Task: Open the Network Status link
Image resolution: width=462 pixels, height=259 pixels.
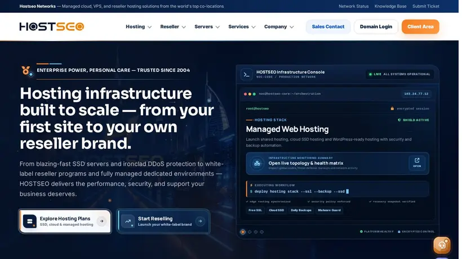Action: [x=354, y=6]
